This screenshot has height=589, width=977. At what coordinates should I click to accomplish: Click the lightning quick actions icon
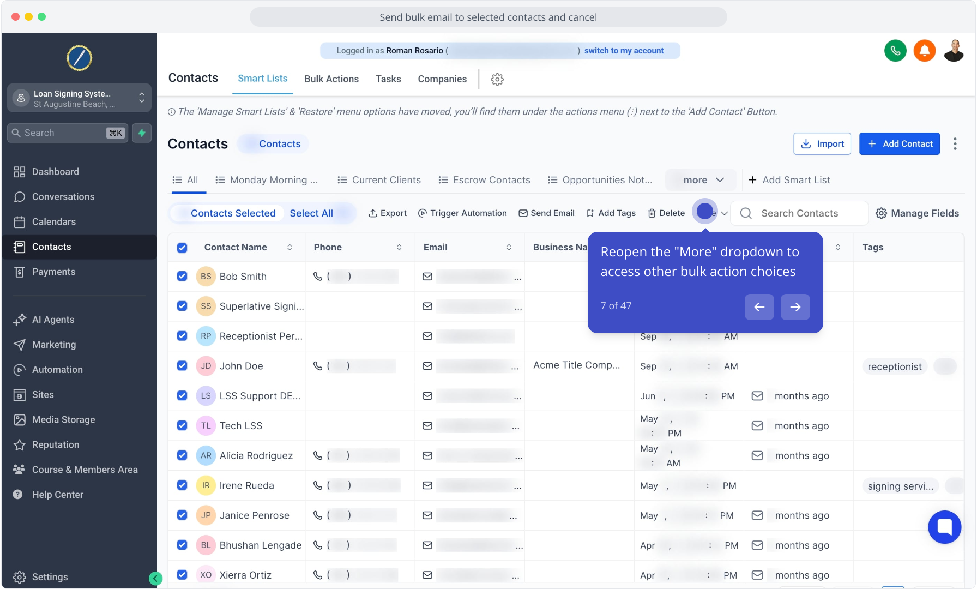pos(142,133)
